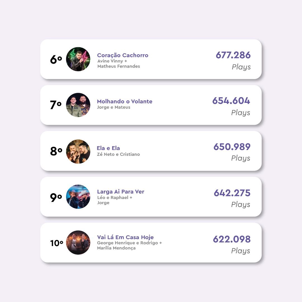Click the 6º ranking number

click(56, 59)
